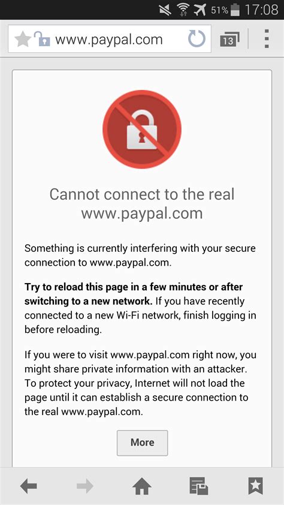The image size is (284, 505).
Task: Tap the 'Cannot connect to the real' heading
Action: pyautogui.click(x=142, y=194)
